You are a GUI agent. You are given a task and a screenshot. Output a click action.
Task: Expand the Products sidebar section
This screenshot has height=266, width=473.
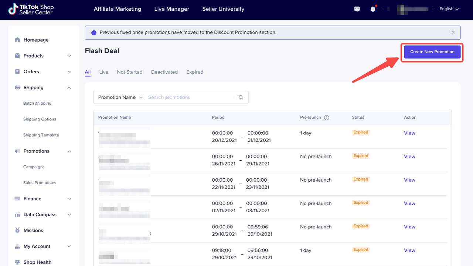tap(69, 56)
